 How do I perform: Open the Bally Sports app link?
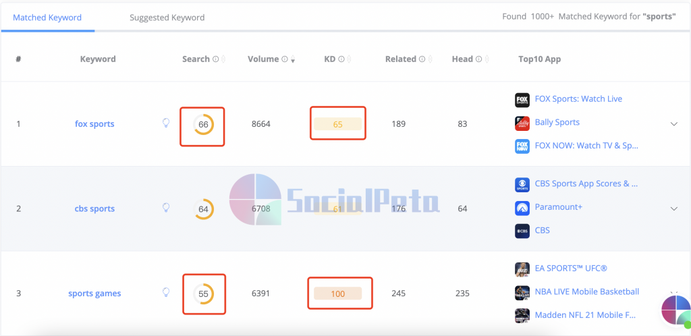[557, 122]
